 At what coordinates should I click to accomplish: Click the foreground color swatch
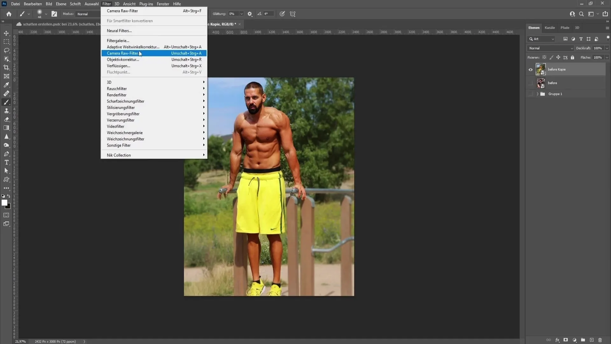(x=4, y=203)
